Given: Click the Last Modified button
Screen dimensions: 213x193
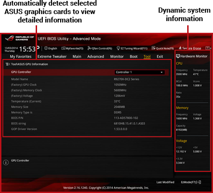Looking at the screenshot, I should pyautogui.click(x=165, y=182).
